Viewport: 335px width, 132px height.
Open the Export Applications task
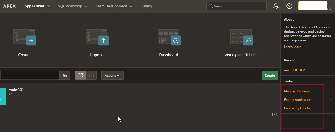[x=299, y=100]
